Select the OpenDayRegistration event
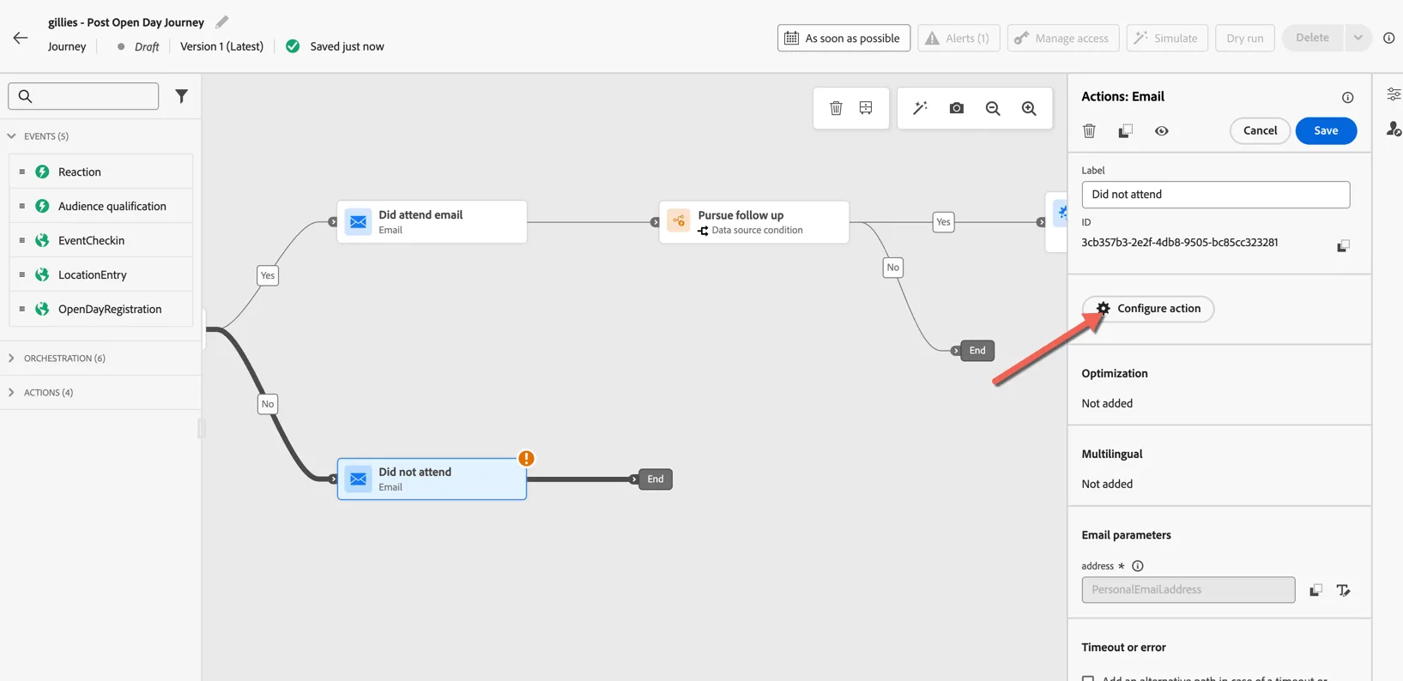Image resolution: width=1403 pixels, height=681 pixels. [101, 309]
